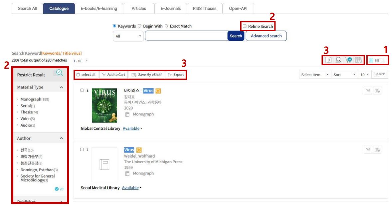The width and height of the screenshot is (392, 206).
Task: Go to next results page arrow beside 1 - 10
Action: click(87, 60)
